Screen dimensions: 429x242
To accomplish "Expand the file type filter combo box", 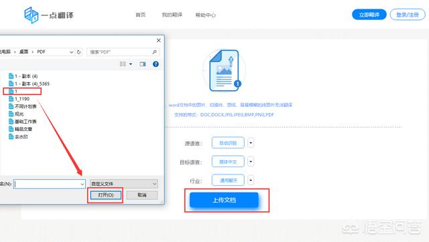I will pyautogui.click(x=124, y=184).
